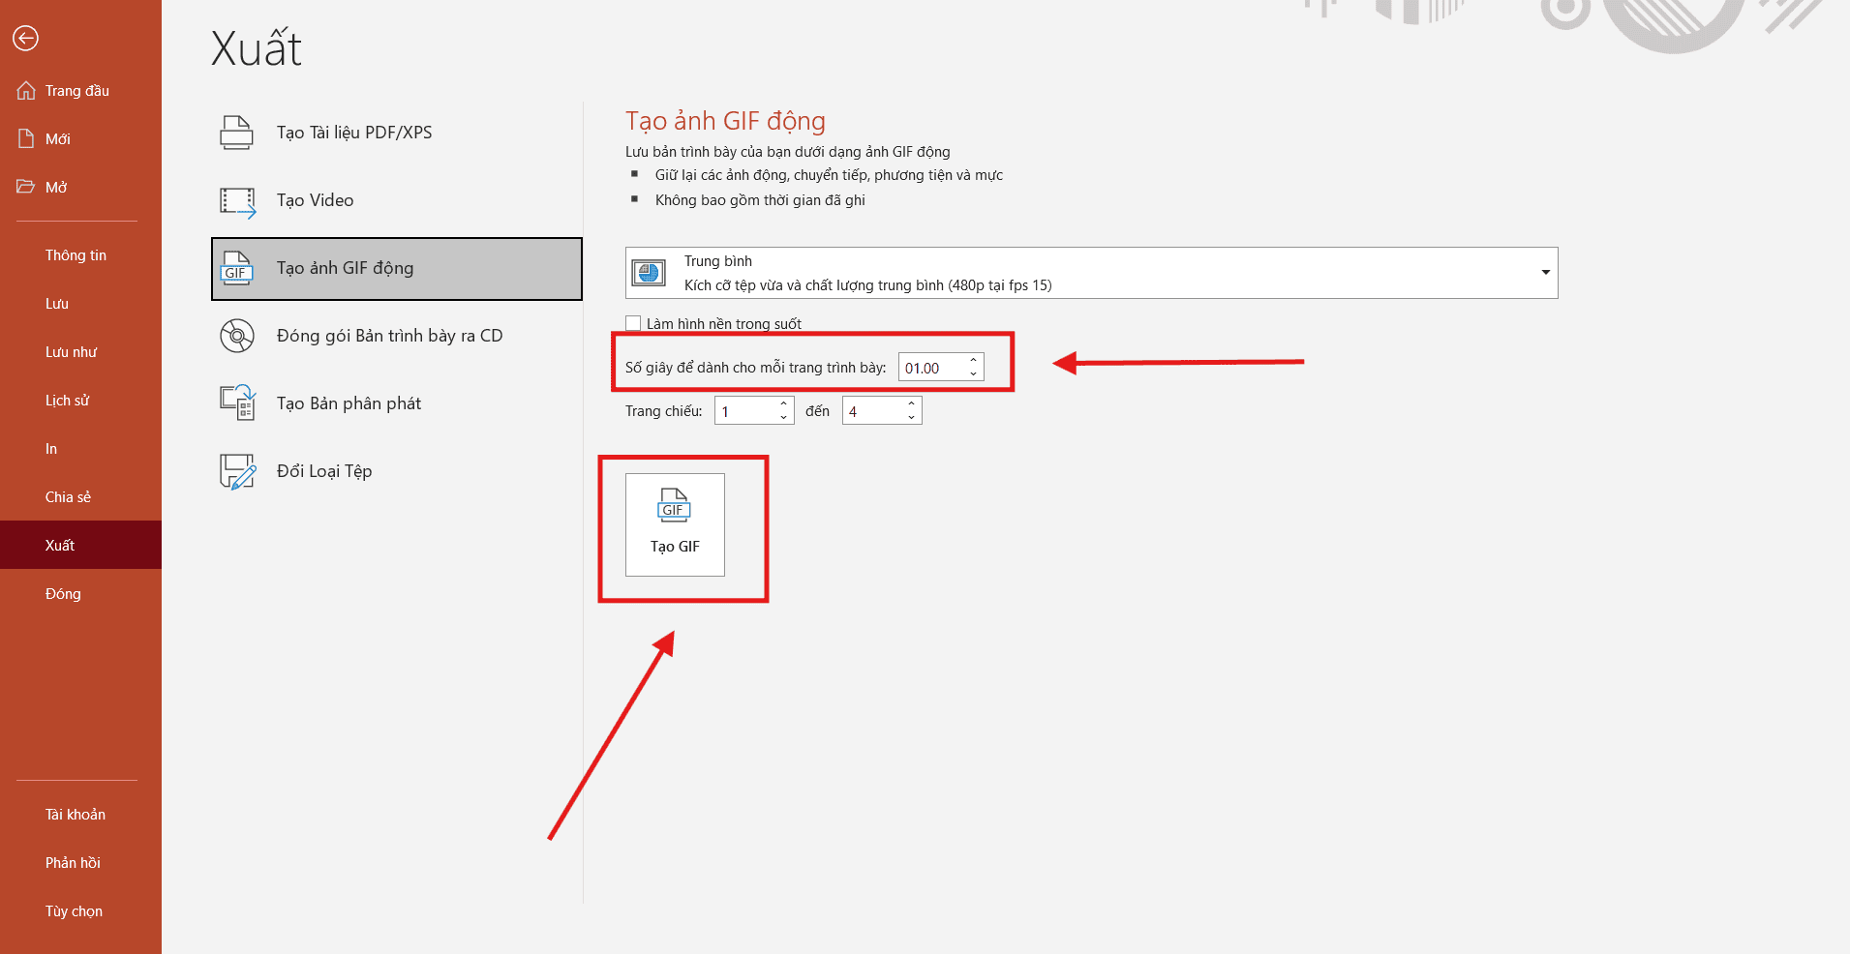Click the Trang đầu home icon
Screen dimensions: 1850x954
click(x=26, y=91)
